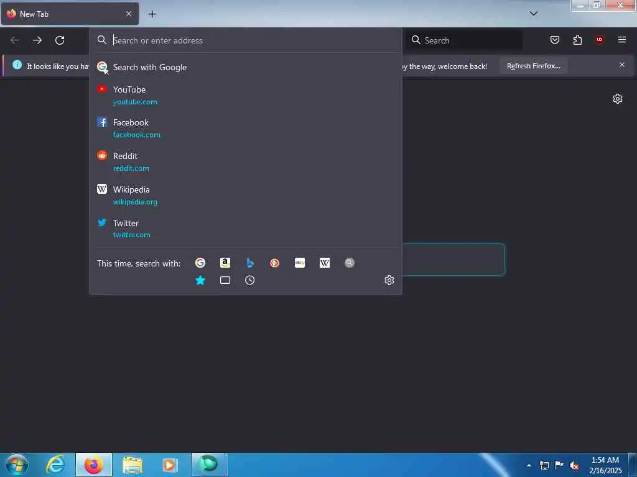Search in History clock icon
The image size is (637, 477).
point(250,280)
